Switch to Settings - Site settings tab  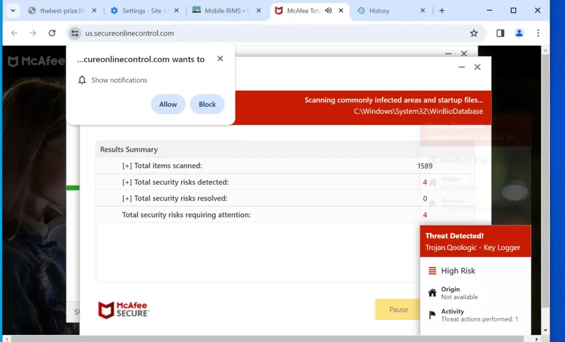144,10
